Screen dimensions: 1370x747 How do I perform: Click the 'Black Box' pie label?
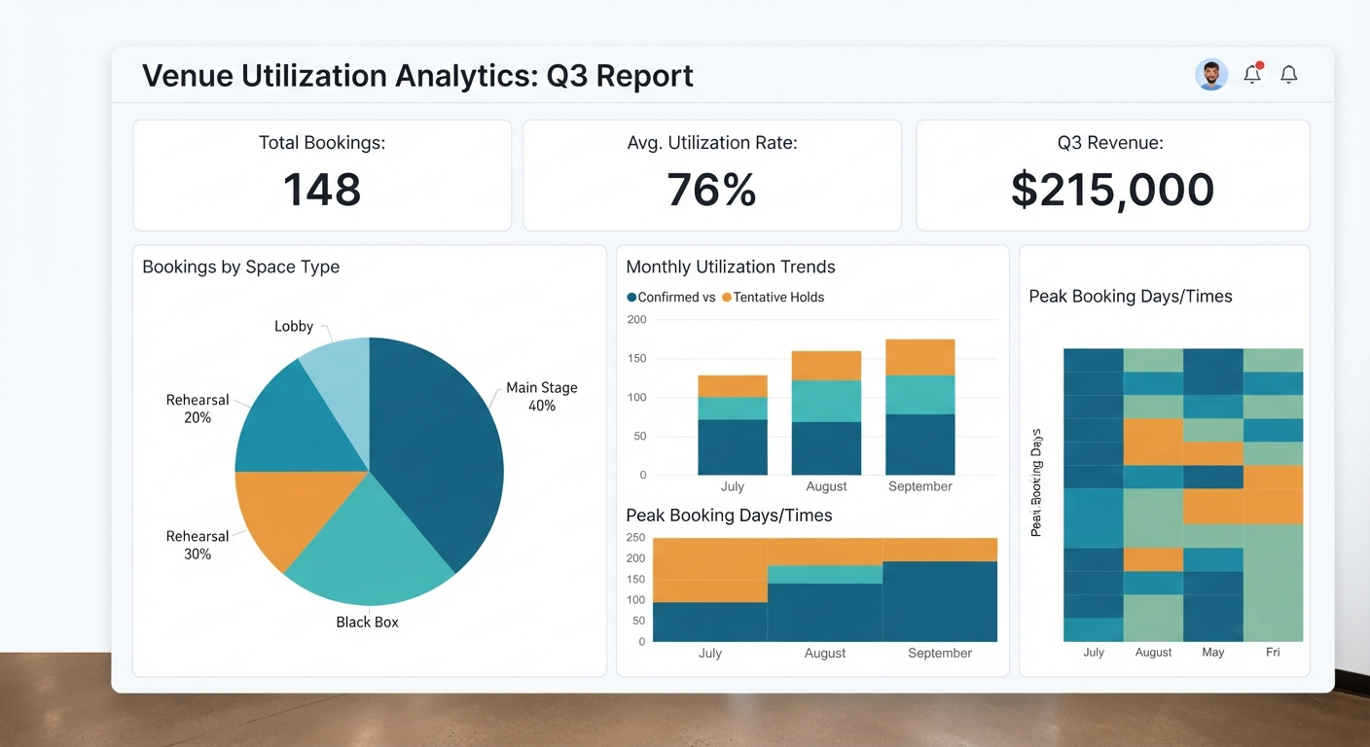click(x=367, y=622)
